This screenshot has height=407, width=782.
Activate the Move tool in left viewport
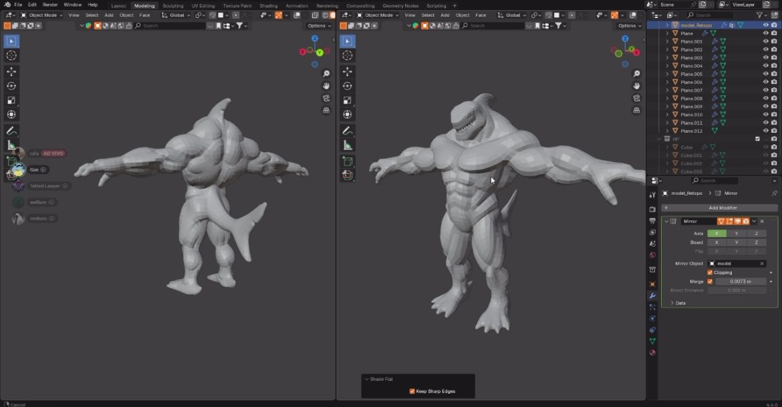point(11,71)
